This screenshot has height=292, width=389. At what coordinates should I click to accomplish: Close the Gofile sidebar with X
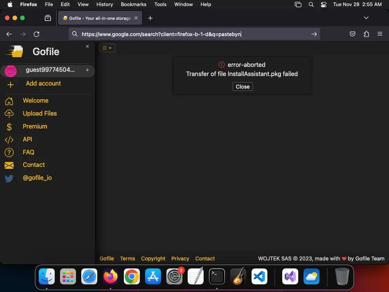coord(87,46)
